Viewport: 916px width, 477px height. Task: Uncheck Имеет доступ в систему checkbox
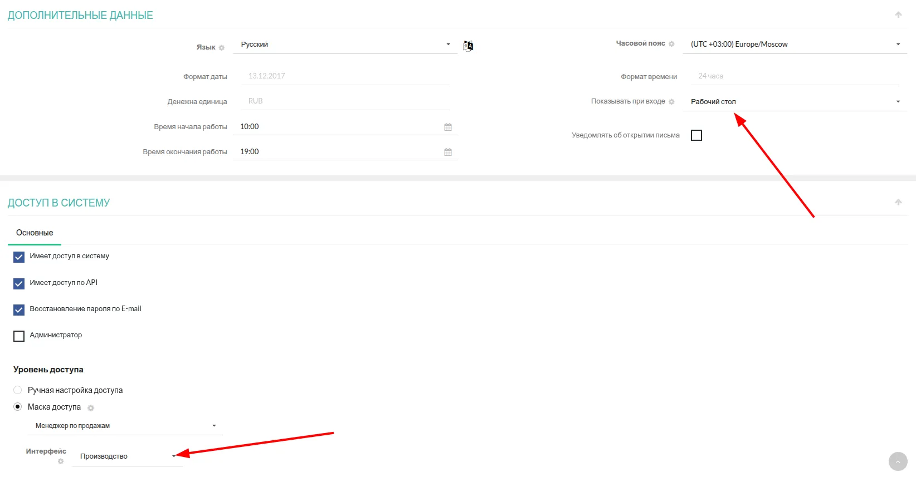(x=19, y=257)
